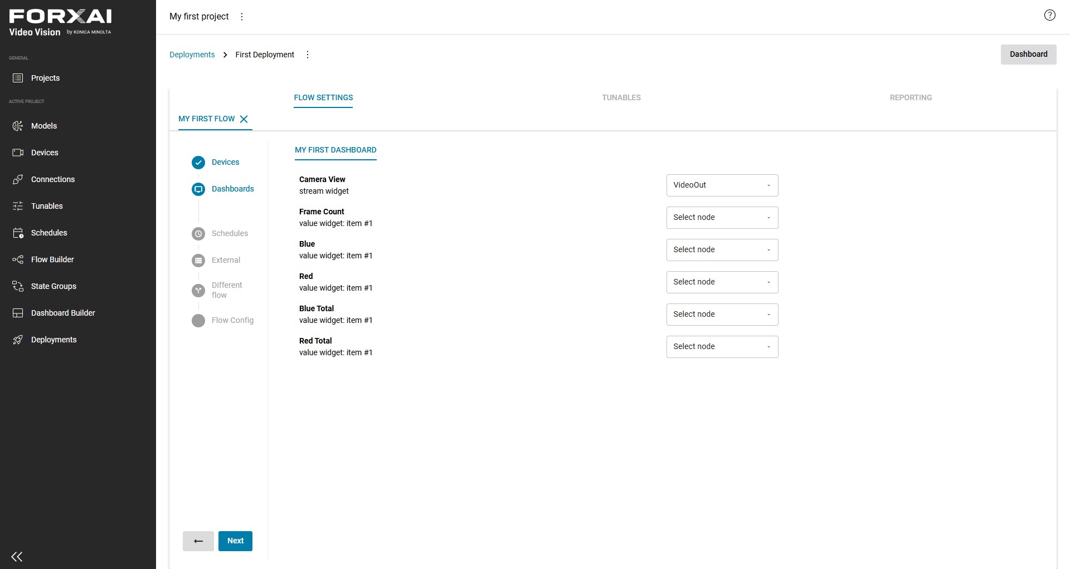
Task: Open the Projects list icon
Action: pyautogui.click(x=18, y=78)
